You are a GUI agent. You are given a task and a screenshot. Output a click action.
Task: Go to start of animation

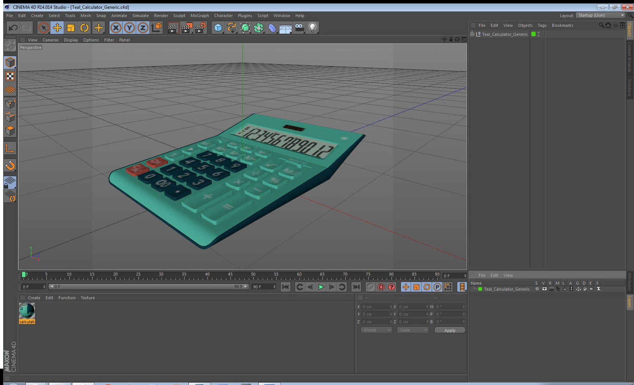285,287
